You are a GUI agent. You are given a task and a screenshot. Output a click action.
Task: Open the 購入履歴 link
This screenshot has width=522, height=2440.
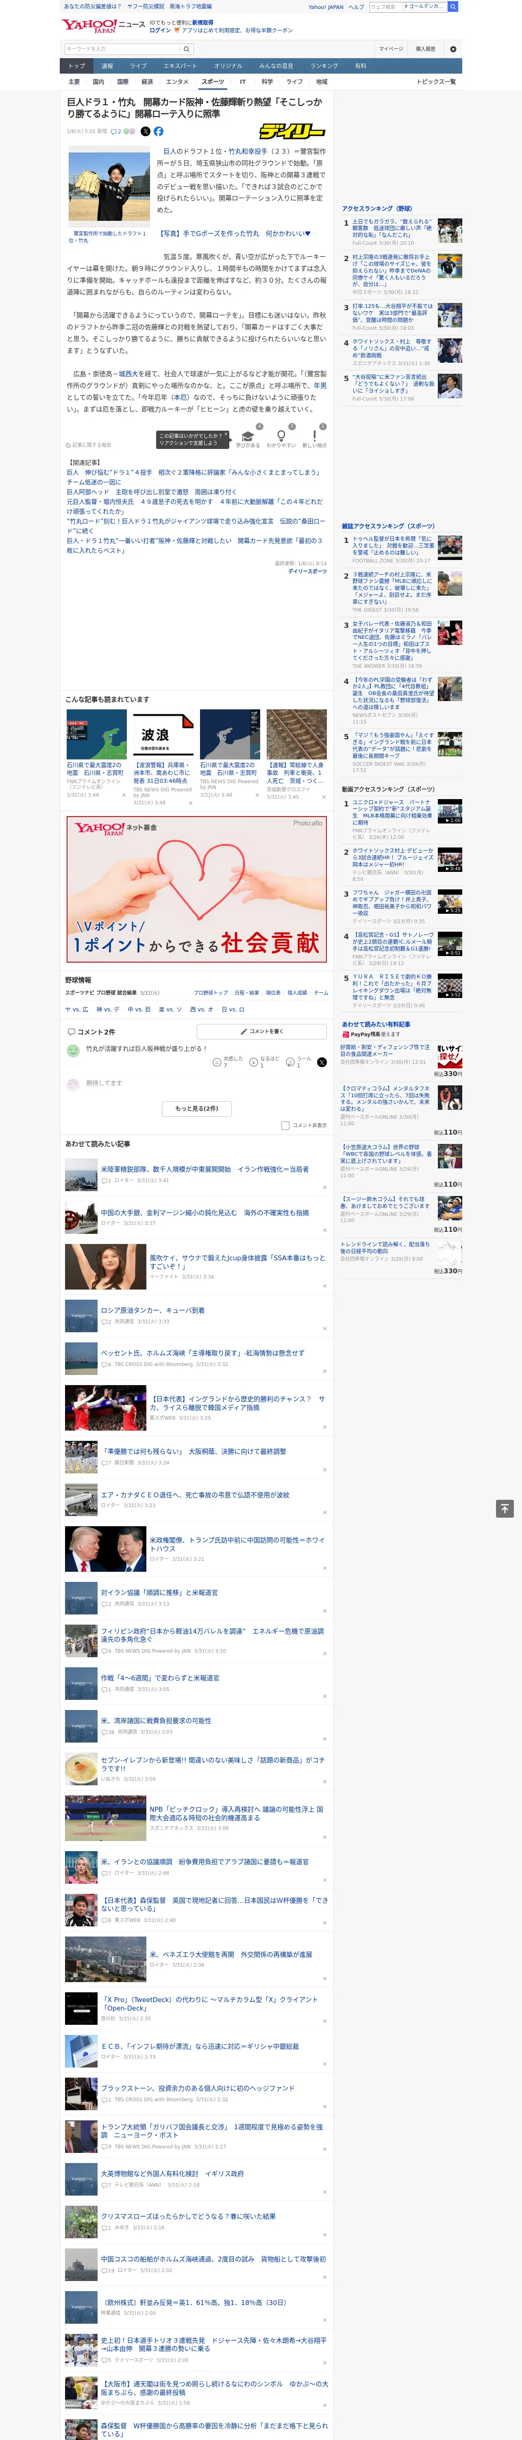click(425, 48)
